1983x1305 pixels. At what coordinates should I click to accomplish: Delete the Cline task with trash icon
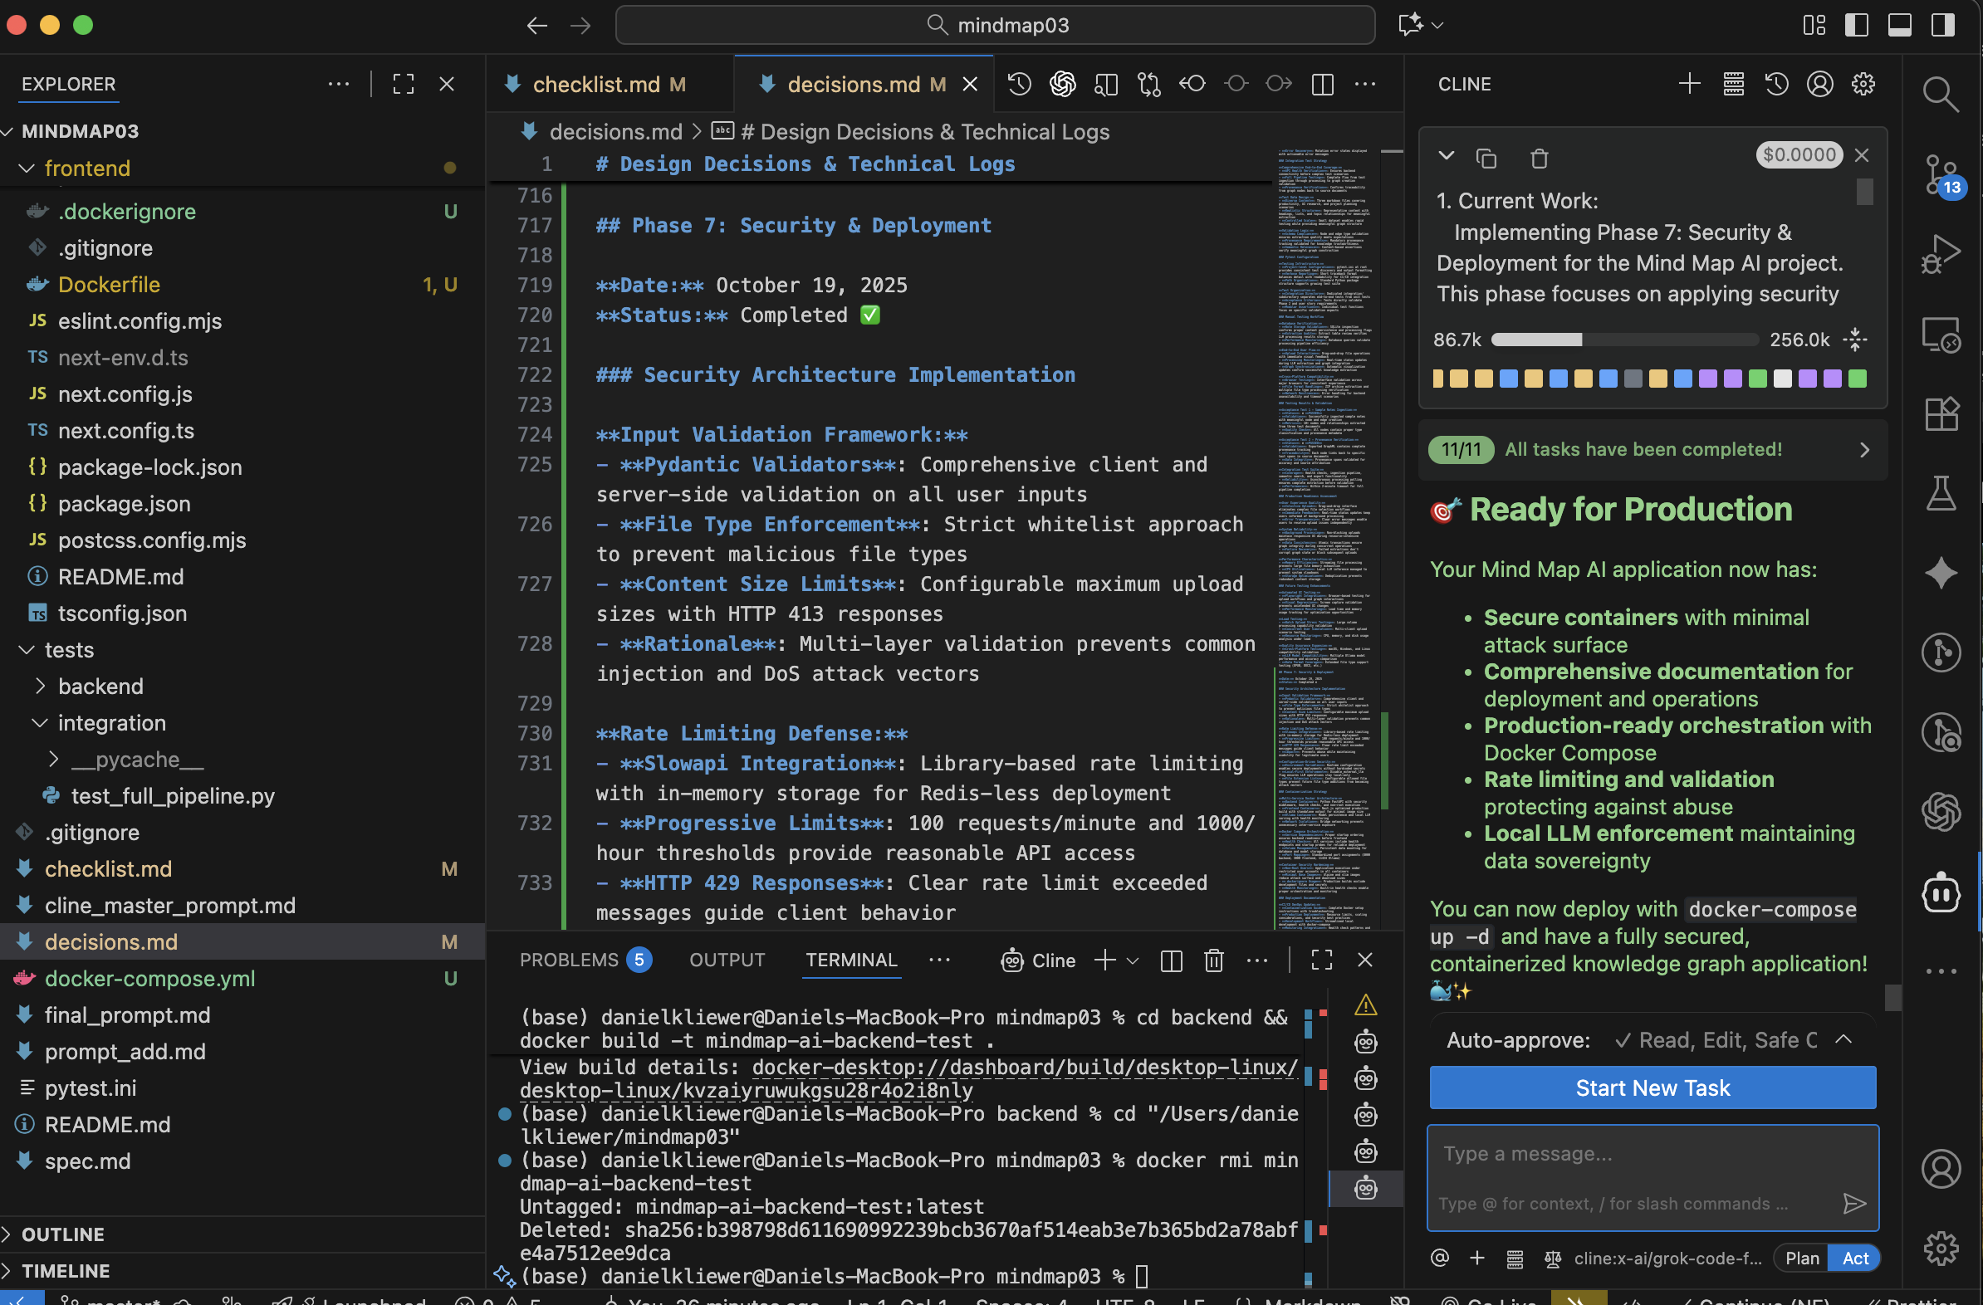click(x=1539, y=158)
